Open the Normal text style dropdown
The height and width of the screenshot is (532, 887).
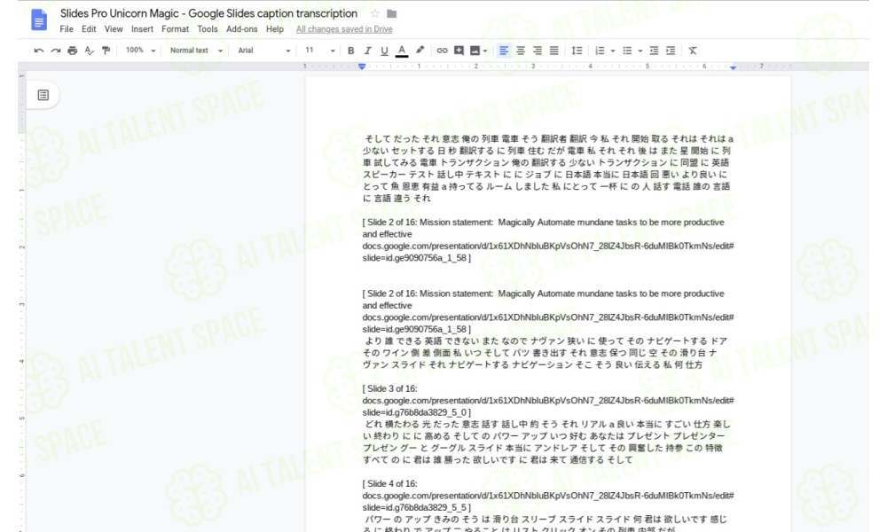pyautogui.click(x=196, y=51)
